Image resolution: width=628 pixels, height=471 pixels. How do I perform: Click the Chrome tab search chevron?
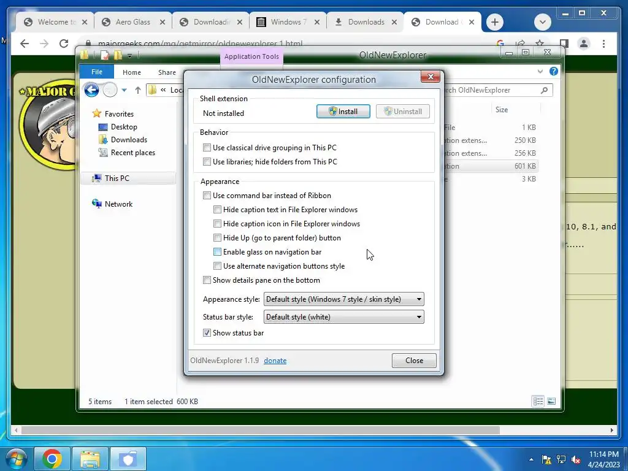click(543, 22)
